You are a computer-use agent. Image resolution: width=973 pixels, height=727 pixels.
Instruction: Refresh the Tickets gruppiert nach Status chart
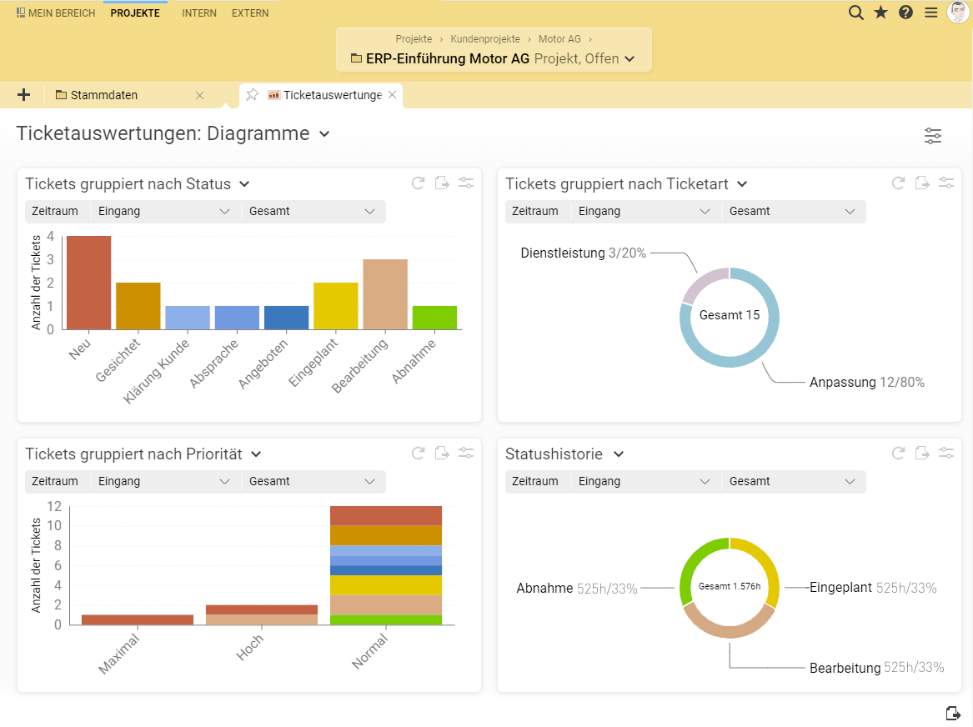(x=419, y=183)
